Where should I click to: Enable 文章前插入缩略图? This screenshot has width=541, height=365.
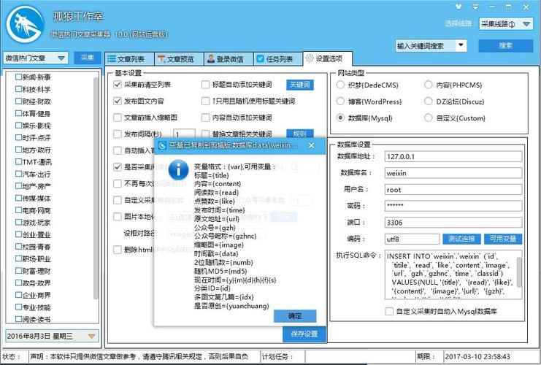point(118,118)
